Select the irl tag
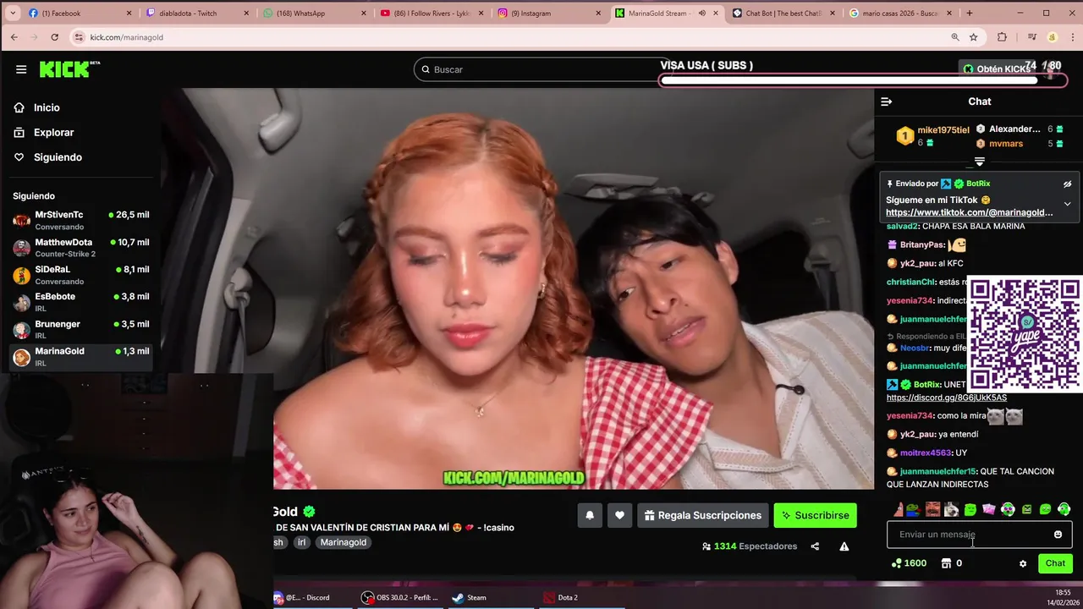This screenshot has width=1083, height=609. point(301,542)
